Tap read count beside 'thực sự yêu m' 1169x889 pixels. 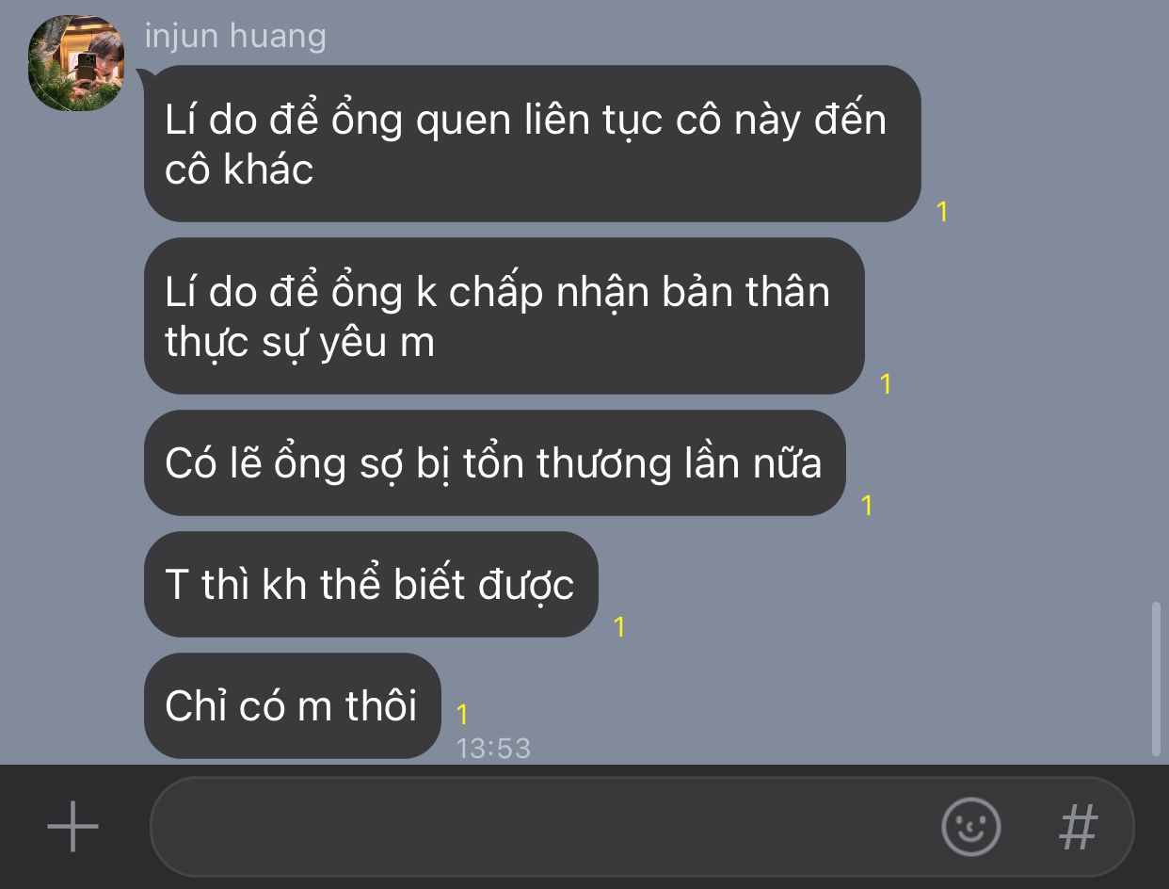coord(885,384)
